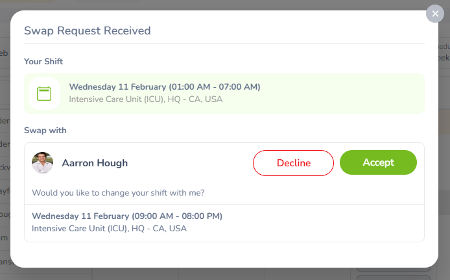Viewport: 450px width, 280px height.
Task: Click the "Would you like to change" message
Action: coord(119,192)
